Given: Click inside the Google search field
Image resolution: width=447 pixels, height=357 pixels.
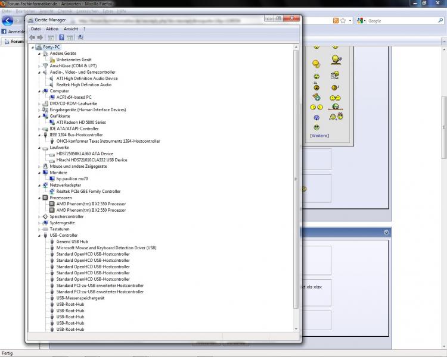Looking at the screenshot, I should [x=402, y=21].
